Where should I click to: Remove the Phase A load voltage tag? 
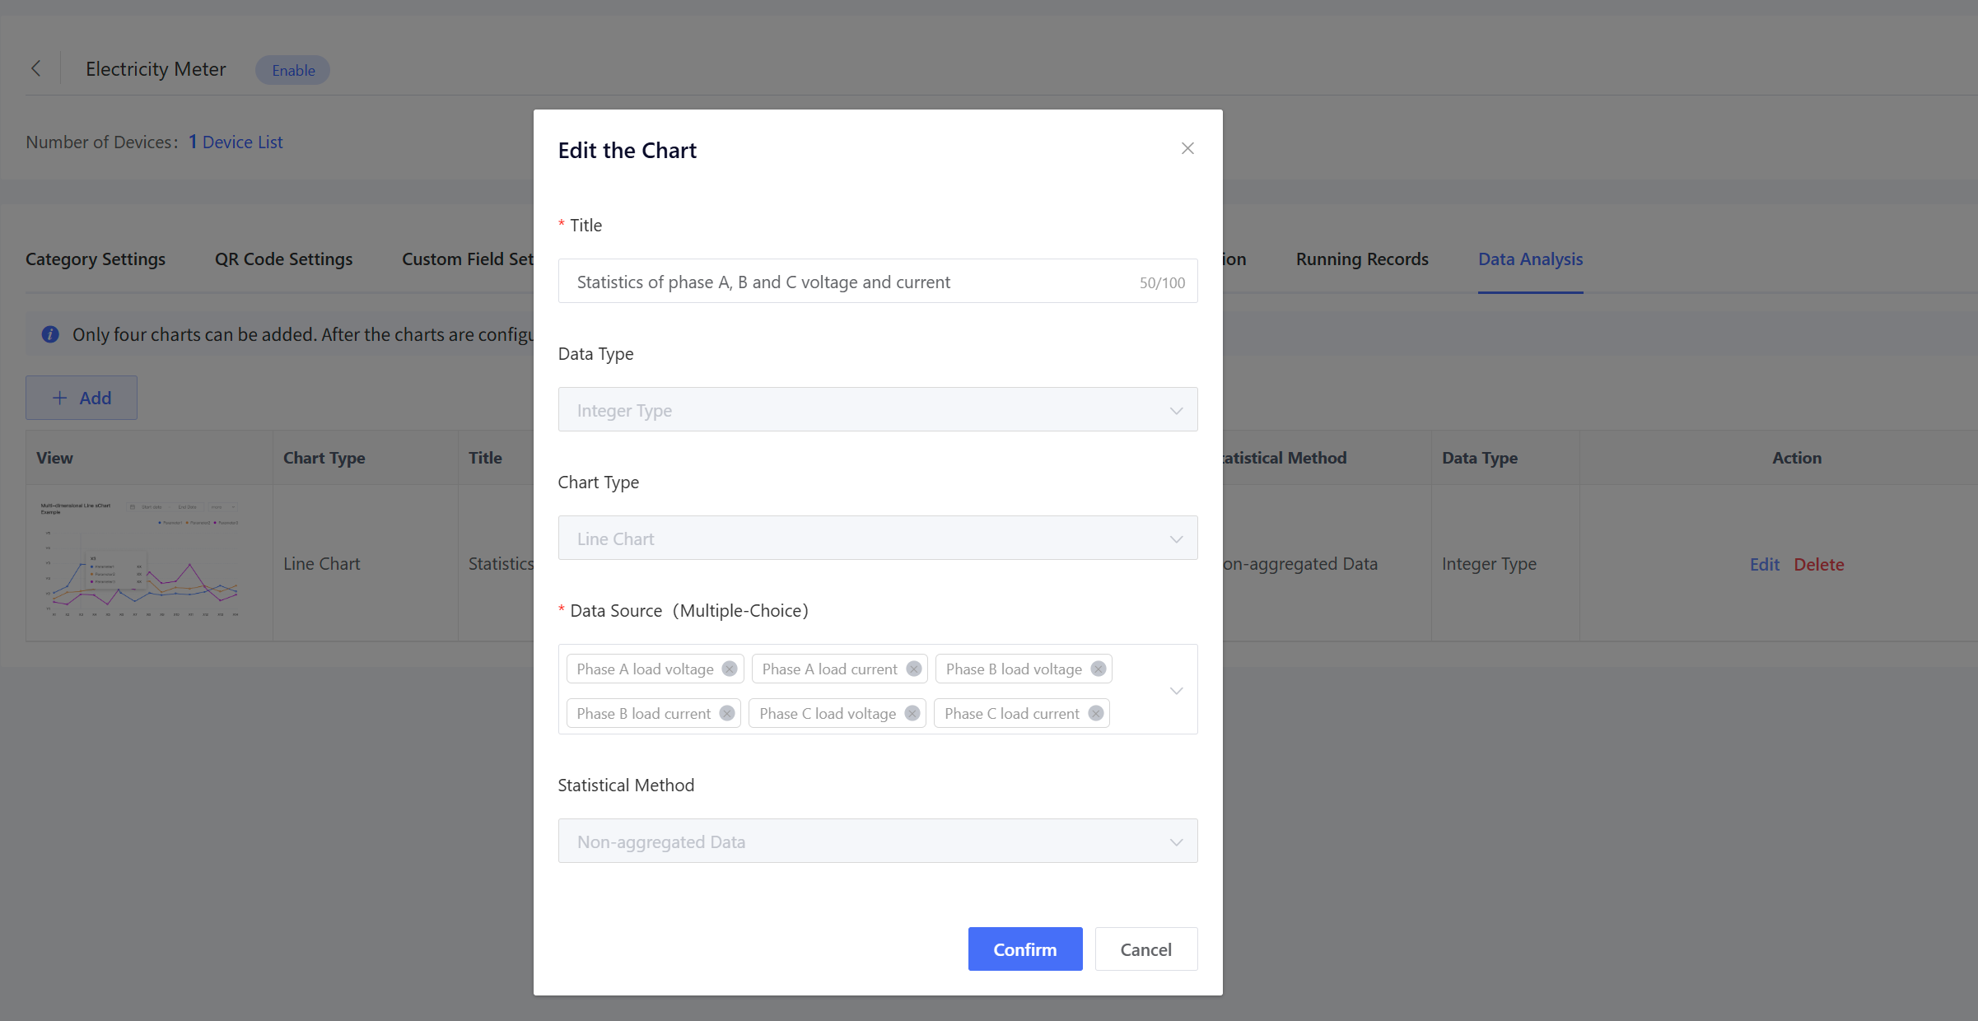point(730,669)
